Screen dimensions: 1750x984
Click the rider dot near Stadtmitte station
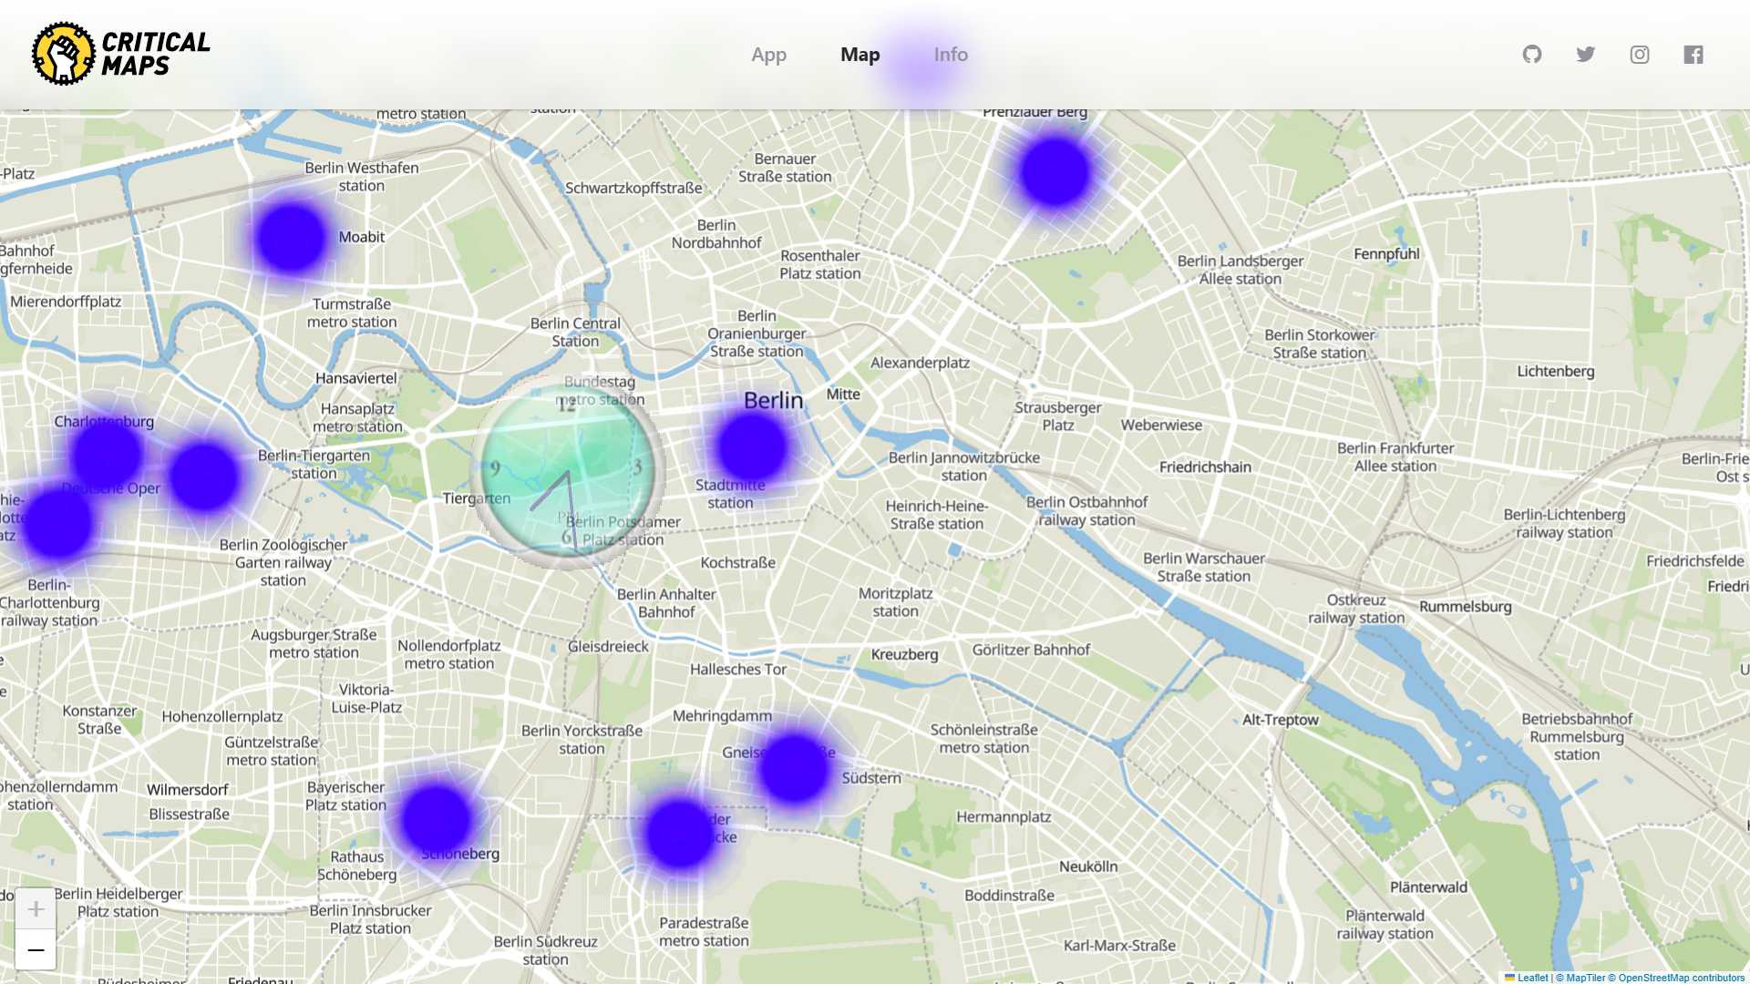pos(752,446)
